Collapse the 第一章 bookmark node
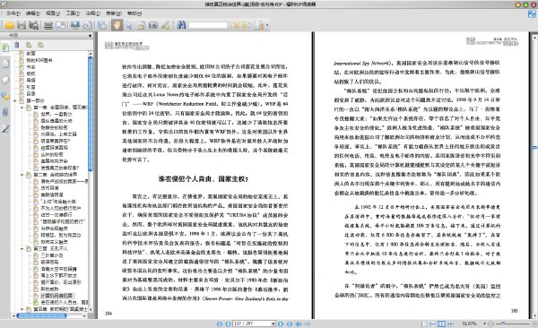Image resolution: width=538 pixels, height=328 pixels. 22,108
